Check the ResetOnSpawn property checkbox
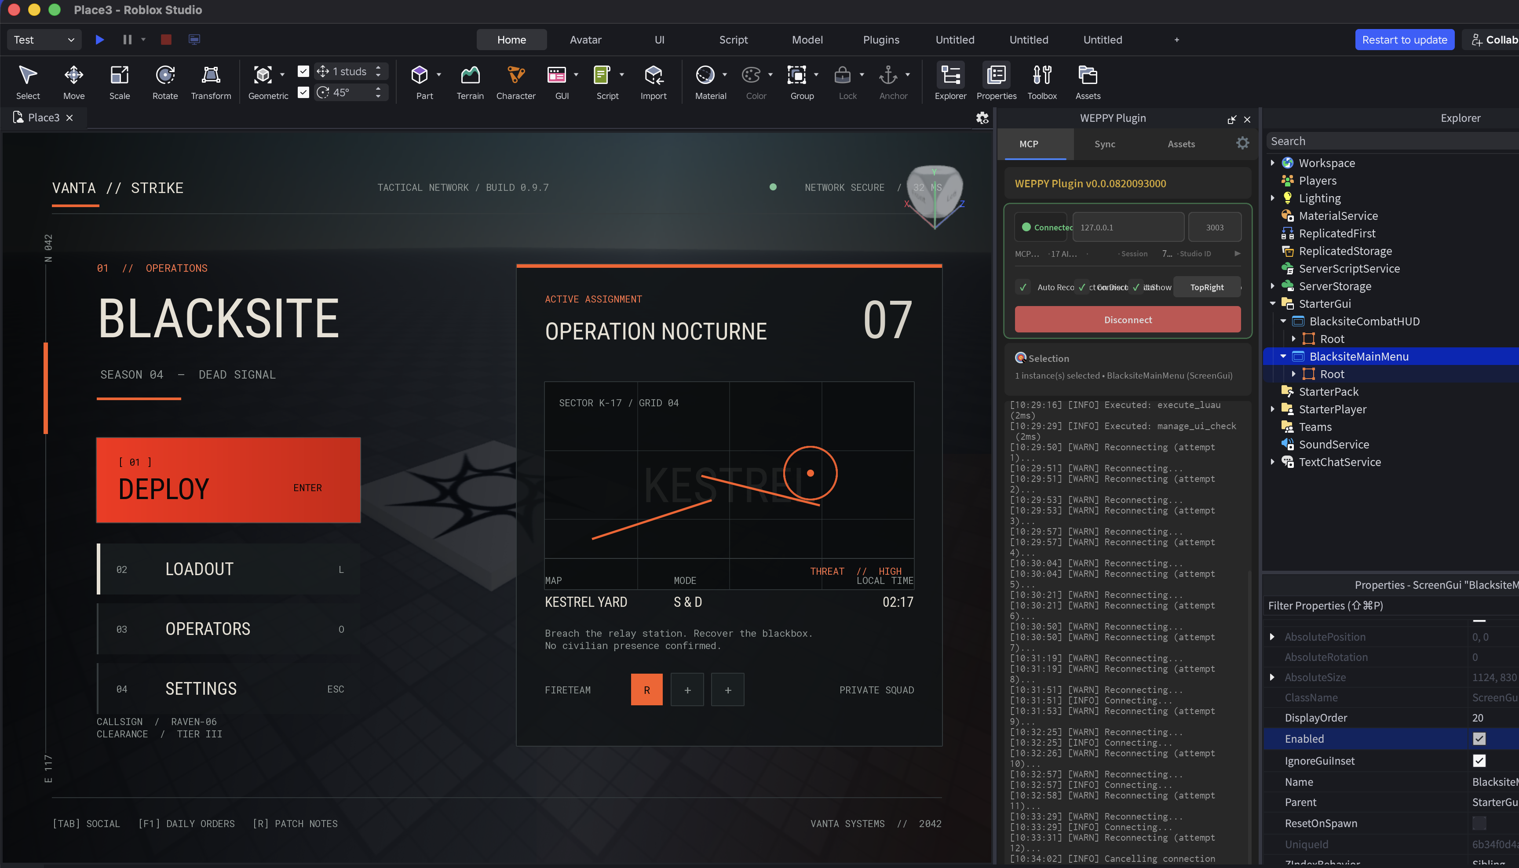The image size is (1519, 868). pyautogui.click(x=1479, y=823)
